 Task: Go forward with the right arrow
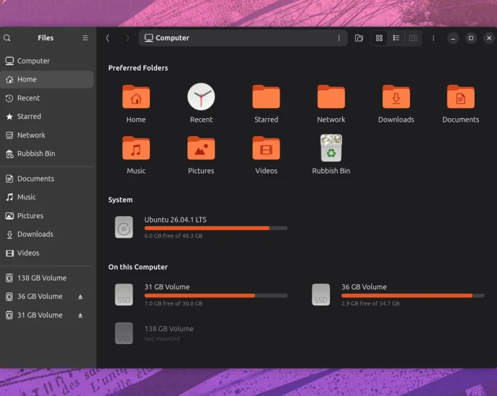(x=127, y=38)
